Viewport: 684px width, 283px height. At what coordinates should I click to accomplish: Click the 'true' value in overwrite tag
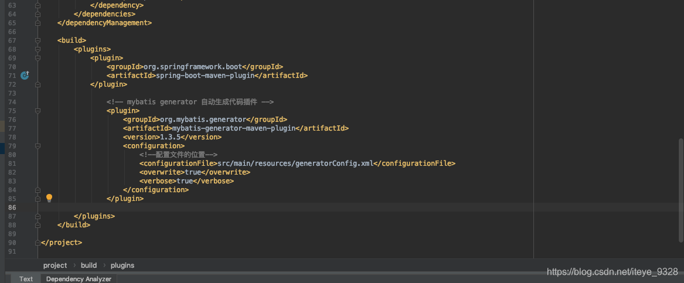(x=193, y=172)
